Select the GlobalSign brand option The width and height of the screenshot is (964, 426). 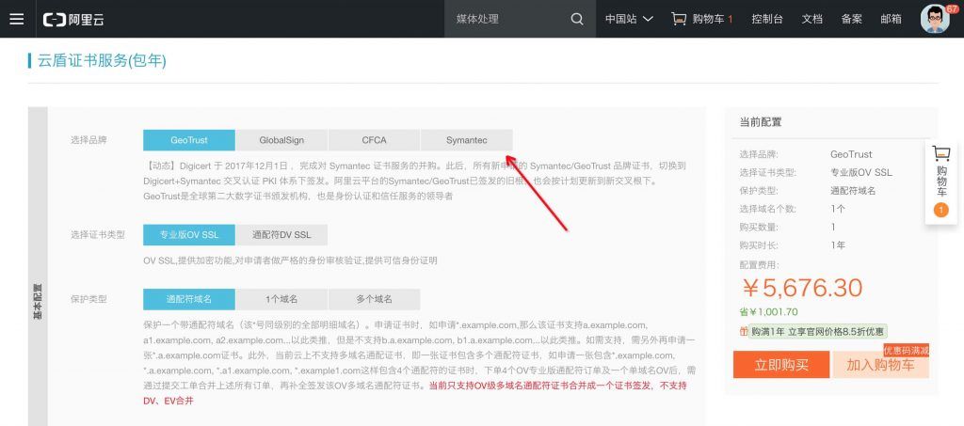pos(281,140)
